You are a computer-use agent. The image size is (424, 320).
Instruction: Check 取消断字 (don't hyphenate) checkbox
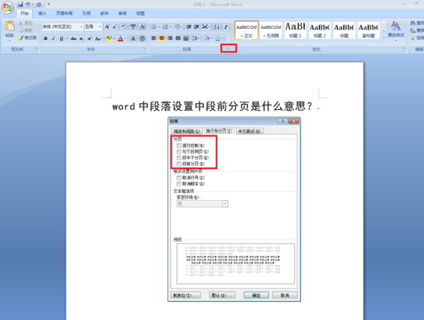point(179,184)
